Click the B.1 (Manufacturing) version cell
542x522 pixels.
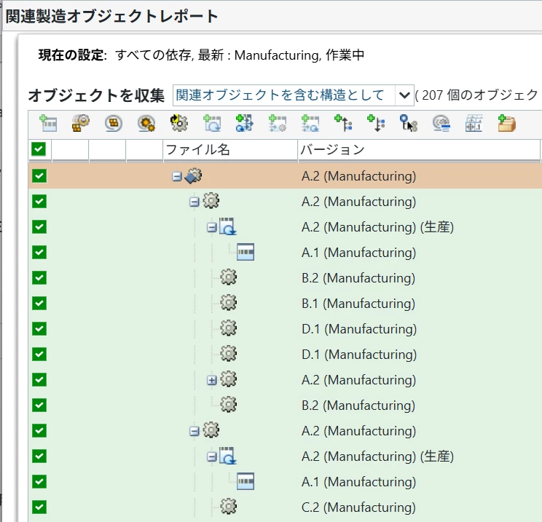358,304
